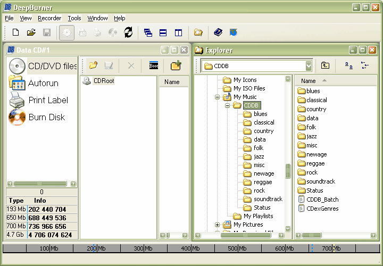Click the Tile vertically toolbar icon
Viewport: 383px width, 266px height.
[178, 32]
